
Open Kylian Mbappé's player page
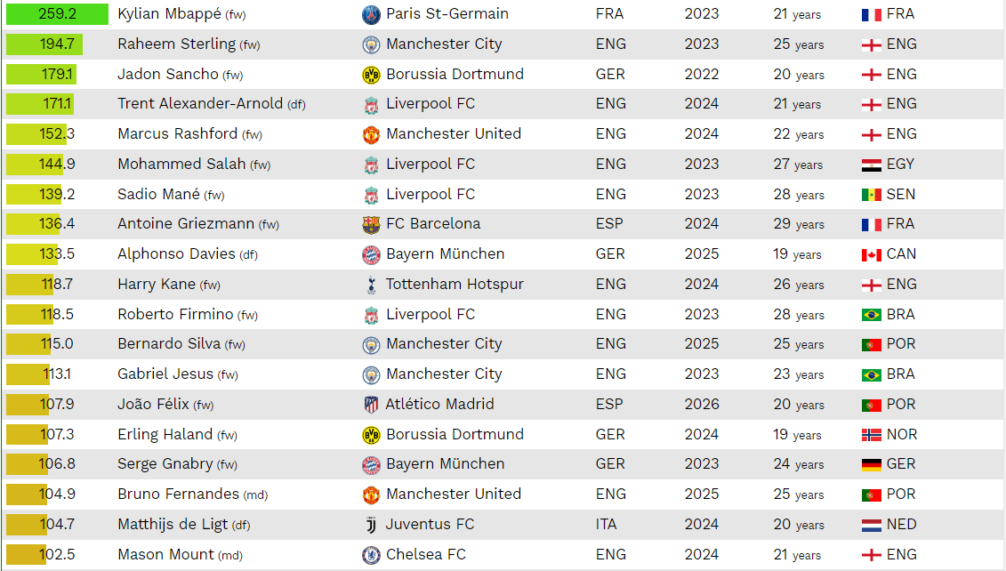pyautogui.click(x=169, y=14)
